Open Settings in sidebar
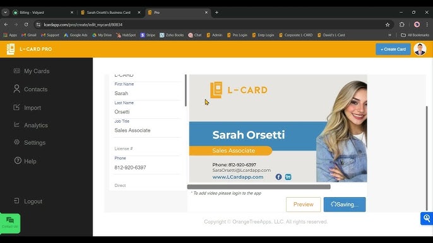 [30, 143]
